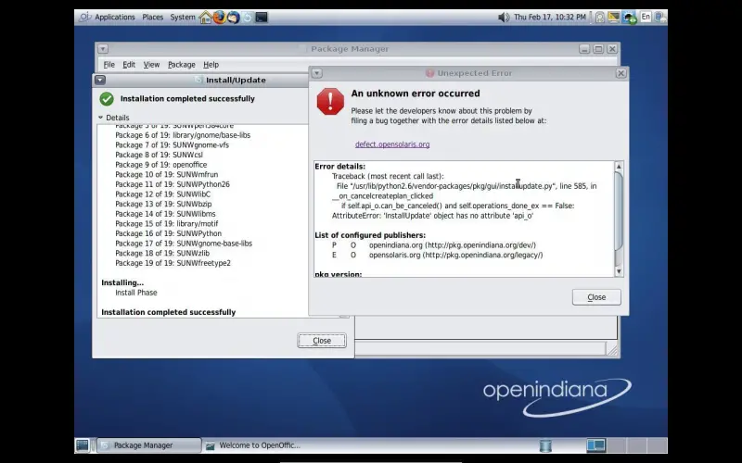Open the update manager panel launcher icon
742x463 pixels.
point(247,18)
